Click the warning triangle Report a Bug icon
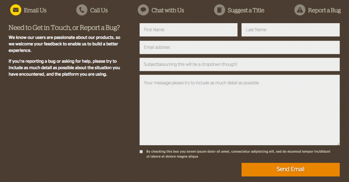 (300, 10)
